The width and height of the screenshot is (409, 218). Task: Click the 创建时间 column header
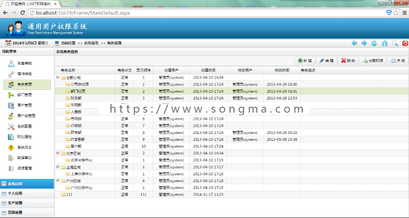(208, 70)
